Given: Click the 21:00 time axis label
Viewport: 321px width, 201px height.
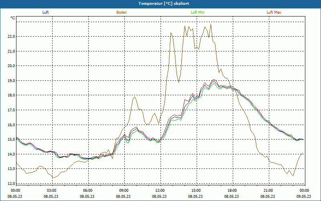Looking at the screenshot, I should coord(268,191).
